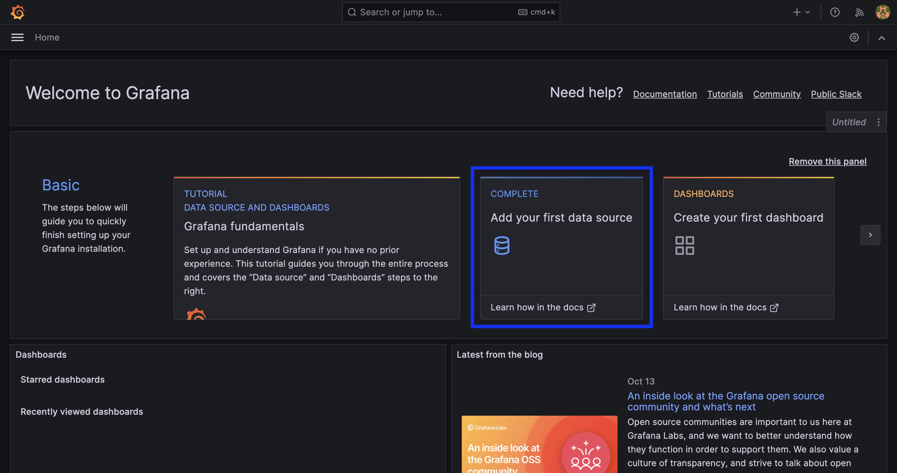Open dashboard Learn how in docs link
Viewport: 897px width, 473px height.
point(726,307)
